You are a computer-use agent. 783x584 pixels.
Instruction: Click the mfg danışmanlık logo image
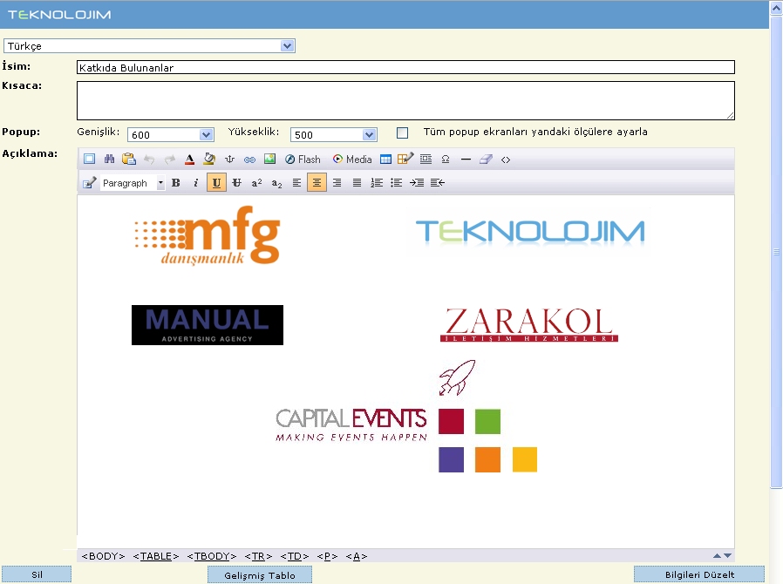pyautogui.click(x=208, y=235)
